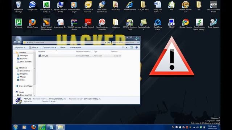Click the address bar refresh button
The height and width of the screenshot is (130, 232).
[x=109, y=43]
